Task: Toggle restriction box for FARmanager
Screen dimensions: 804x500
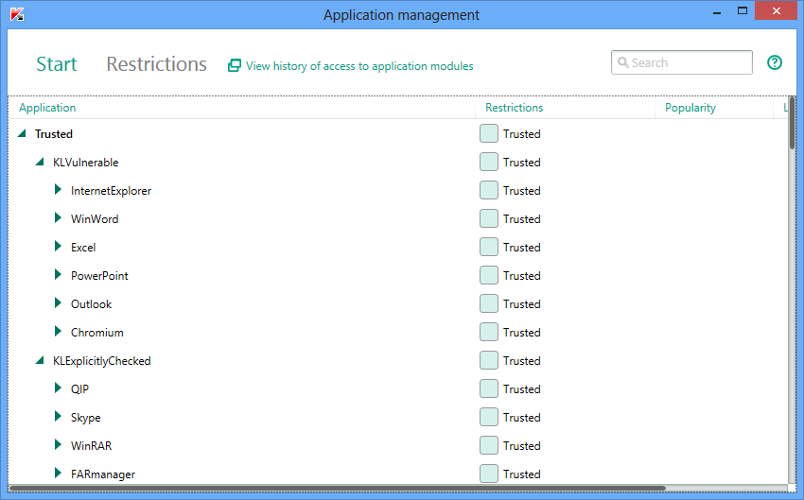Action: [x=489, y=474]
